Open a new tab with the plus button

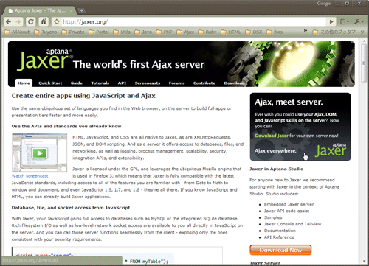(x=81, y=10)
